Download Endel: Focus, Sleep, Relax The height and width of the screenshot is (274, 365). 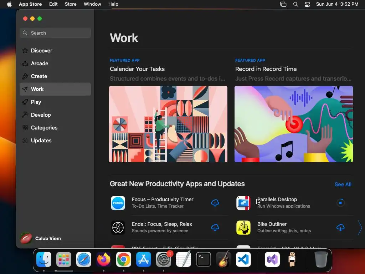pyautogui.click(x=215, y=227)
